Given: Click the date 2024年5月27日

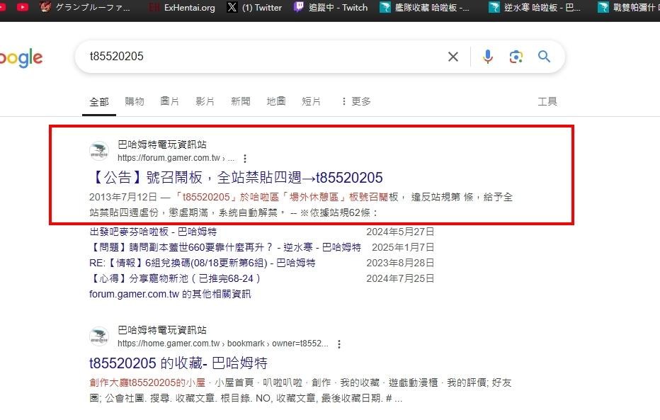Looking at the screenshot, I should [400, 232].
